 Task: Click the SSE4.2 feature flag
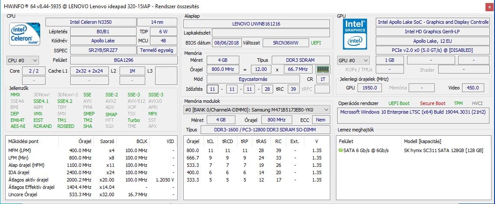tap(65, 101)
